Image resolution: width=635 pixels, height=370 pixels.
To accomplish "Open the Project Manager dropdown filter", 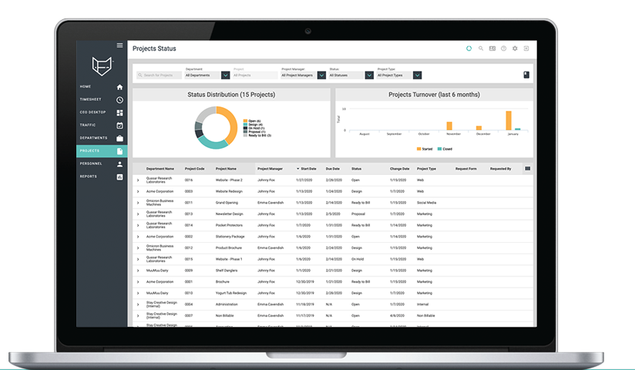I will [x=321, y=76].
